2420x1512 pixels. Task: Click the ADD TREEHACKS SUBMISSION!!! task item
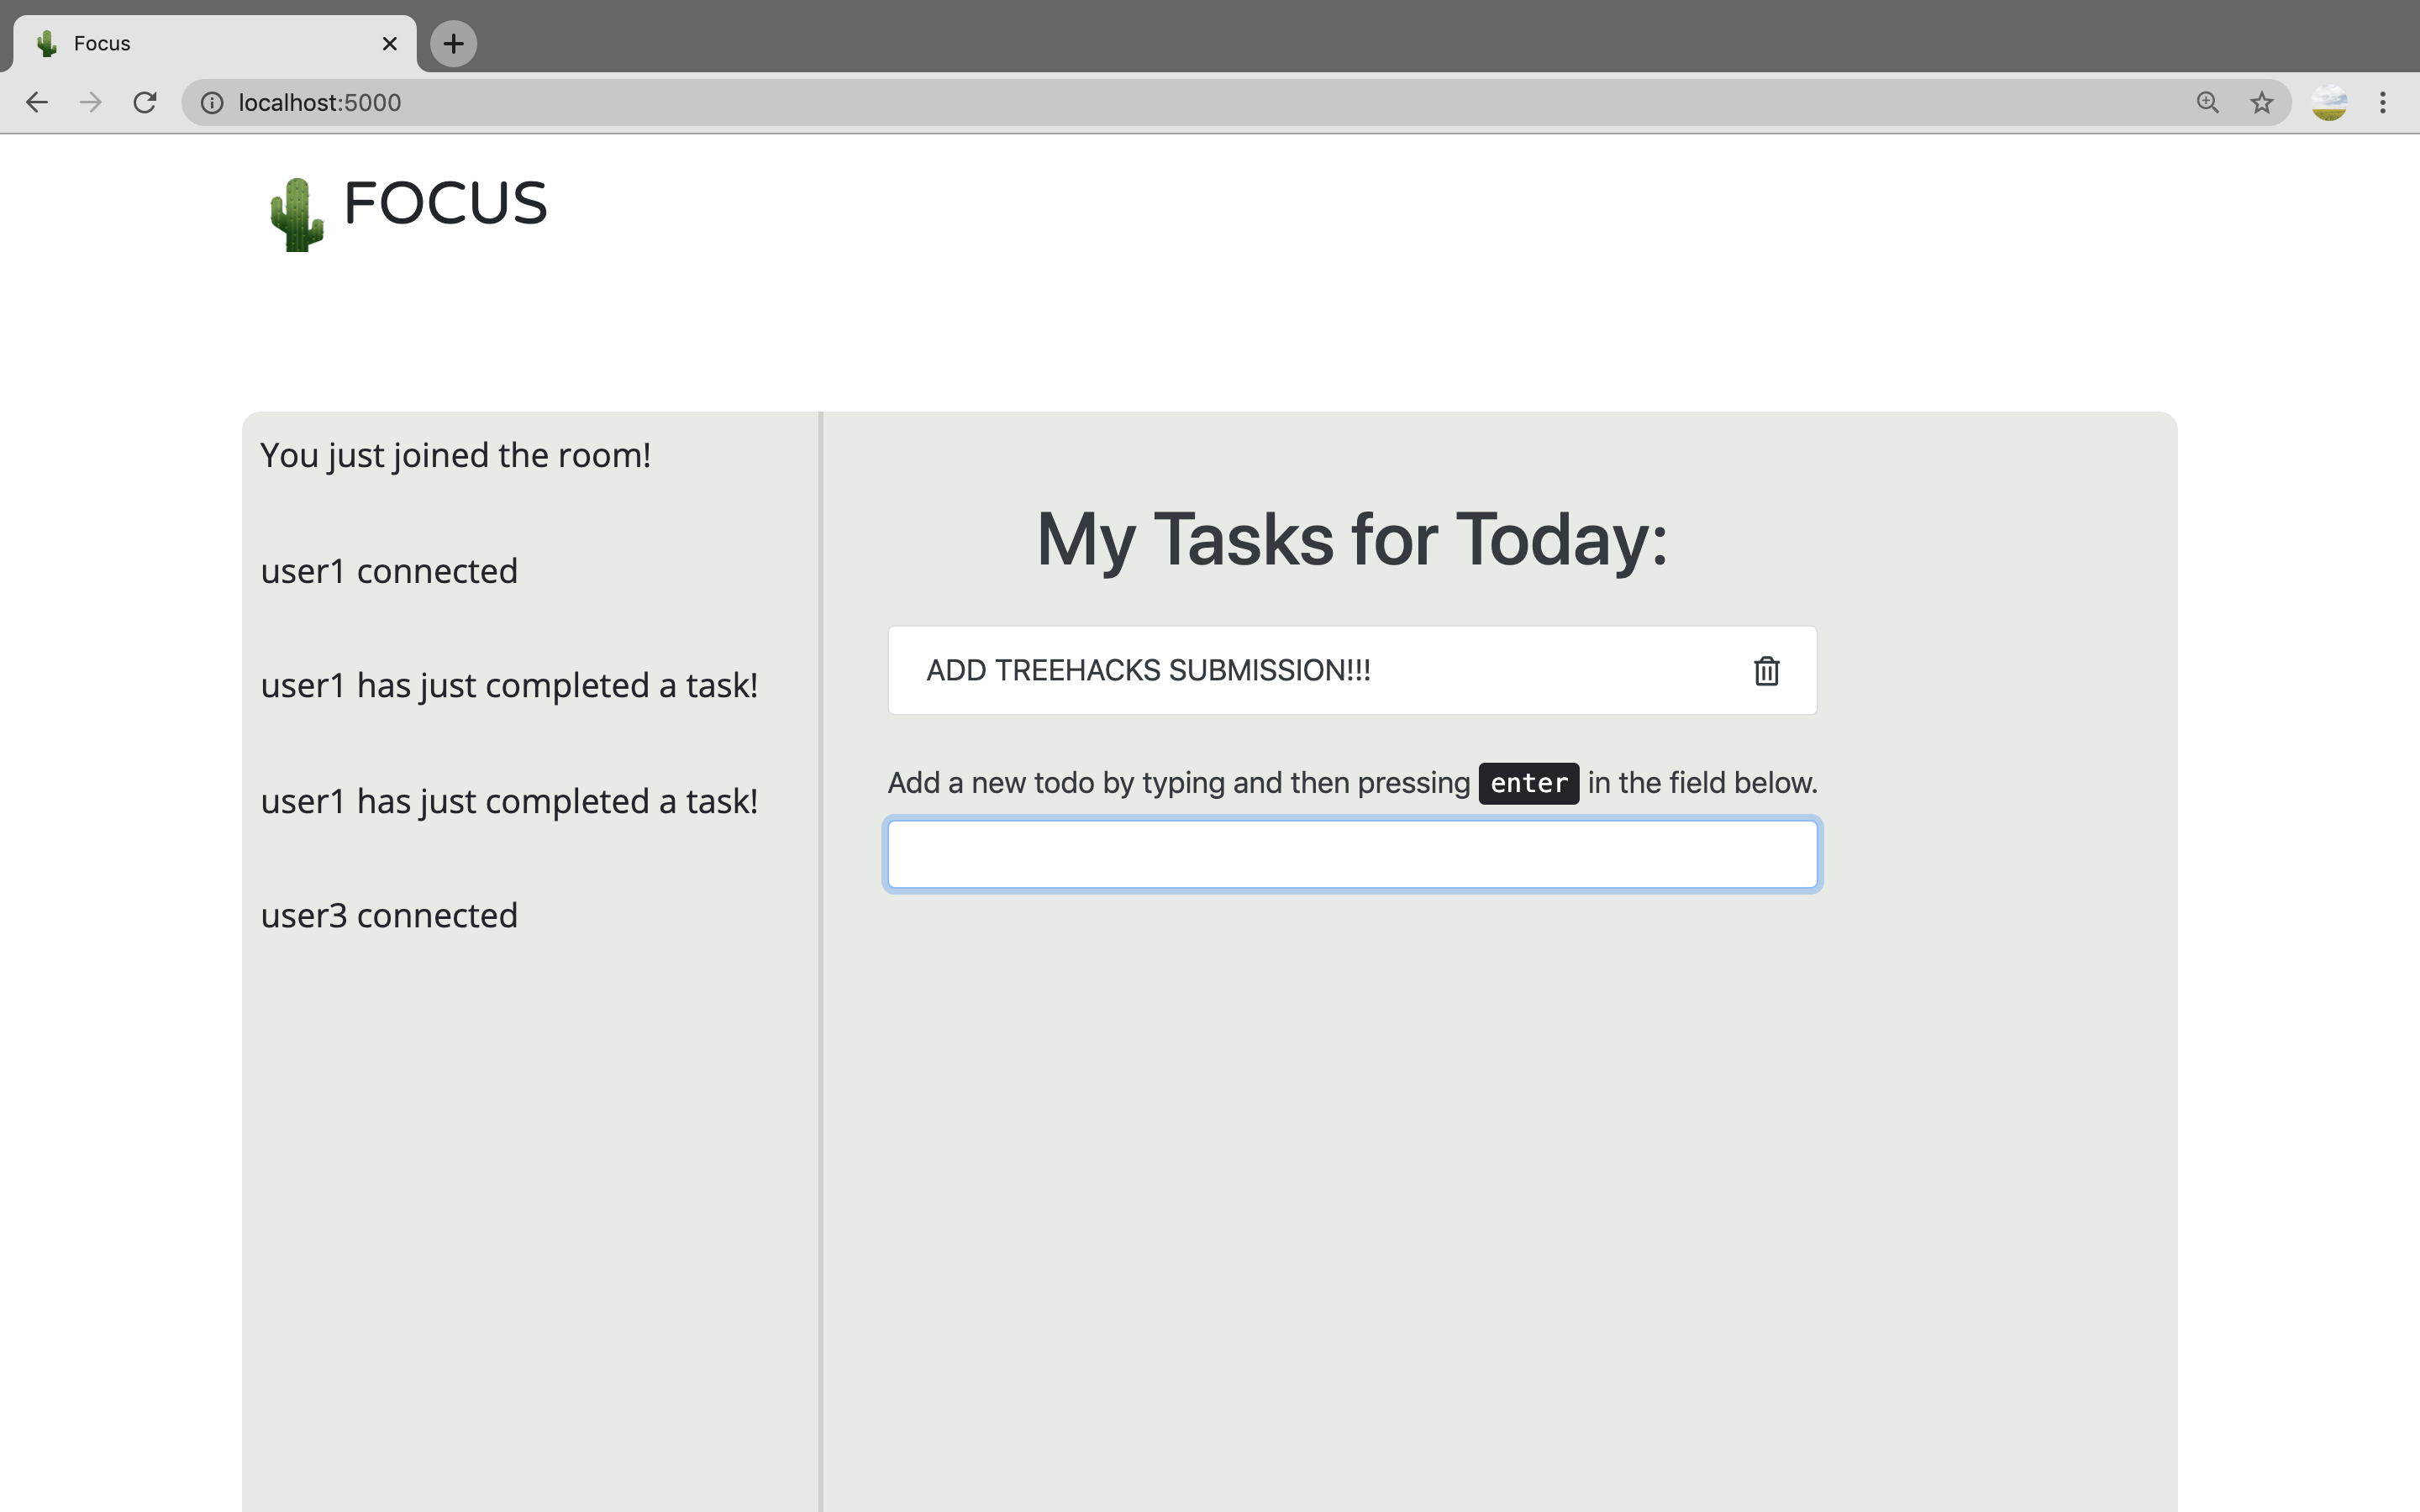point(1148,670)
